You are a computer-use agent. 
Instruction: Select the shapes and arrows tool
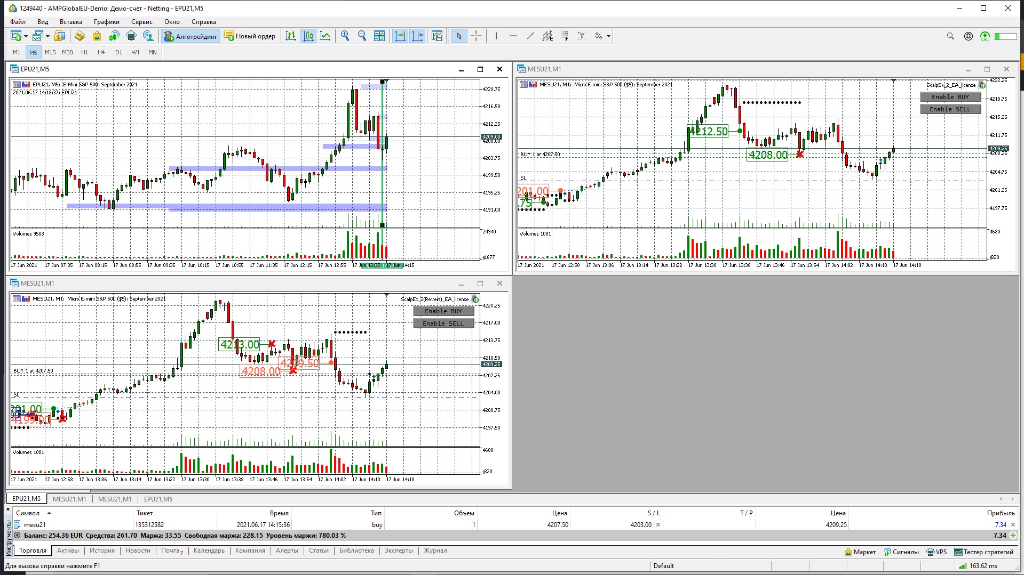pos(599,36)
